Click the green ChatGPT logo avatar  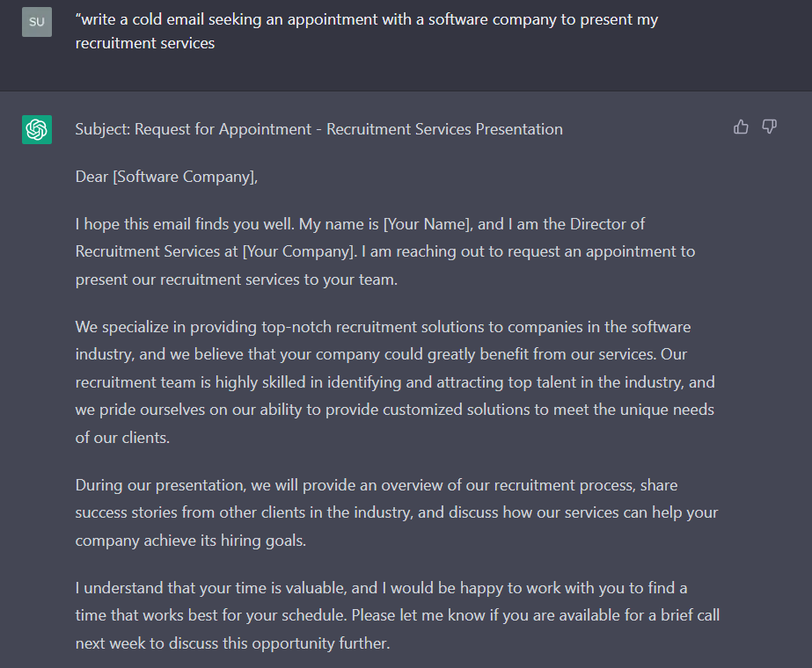[x=37, y=129]
